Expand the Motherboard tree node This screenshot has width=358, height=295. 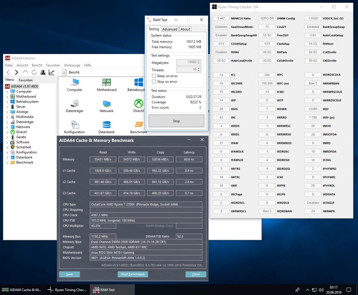7,96
